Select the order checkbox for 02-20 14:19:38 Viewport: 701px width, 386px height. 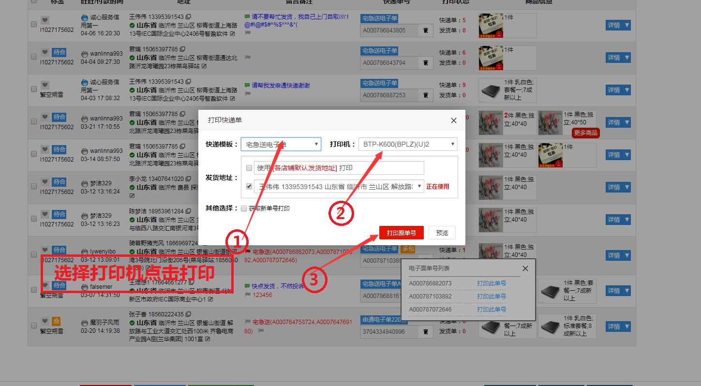(x=34, y=326)
